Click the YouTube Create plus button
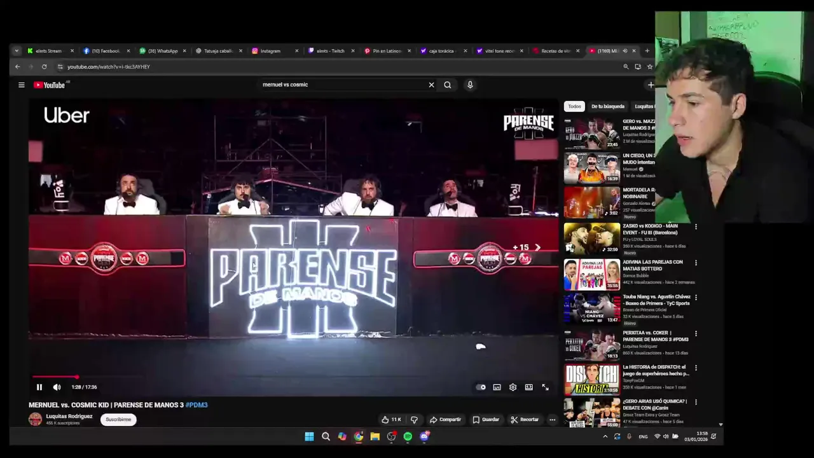Viewport: 814px width, 458px height. [x=650, y=85]
